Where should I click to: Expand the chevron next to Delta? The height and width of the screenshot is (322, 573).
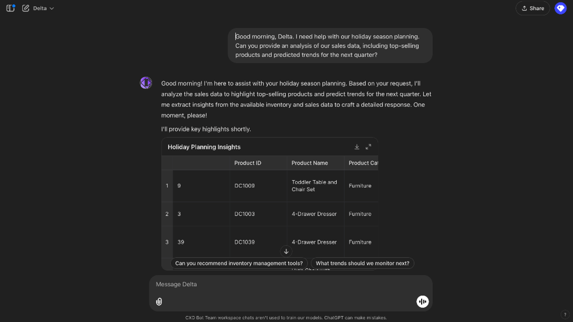tap(52, 8)
